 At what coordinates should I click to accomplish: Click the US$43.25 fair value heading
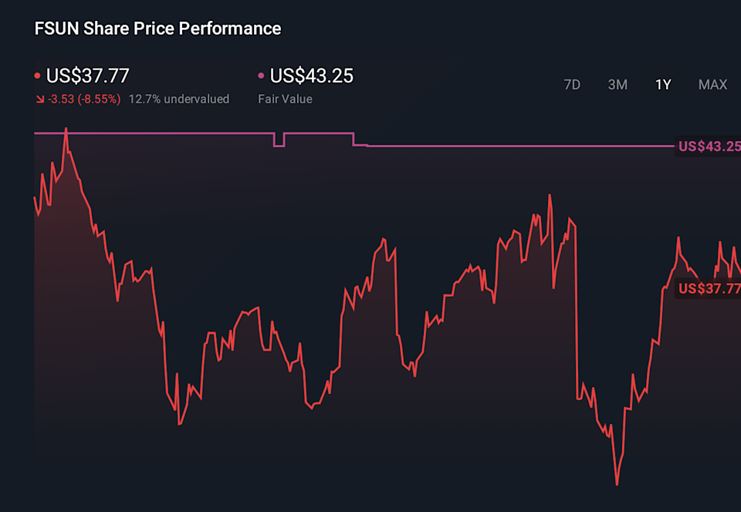[311, 76]
